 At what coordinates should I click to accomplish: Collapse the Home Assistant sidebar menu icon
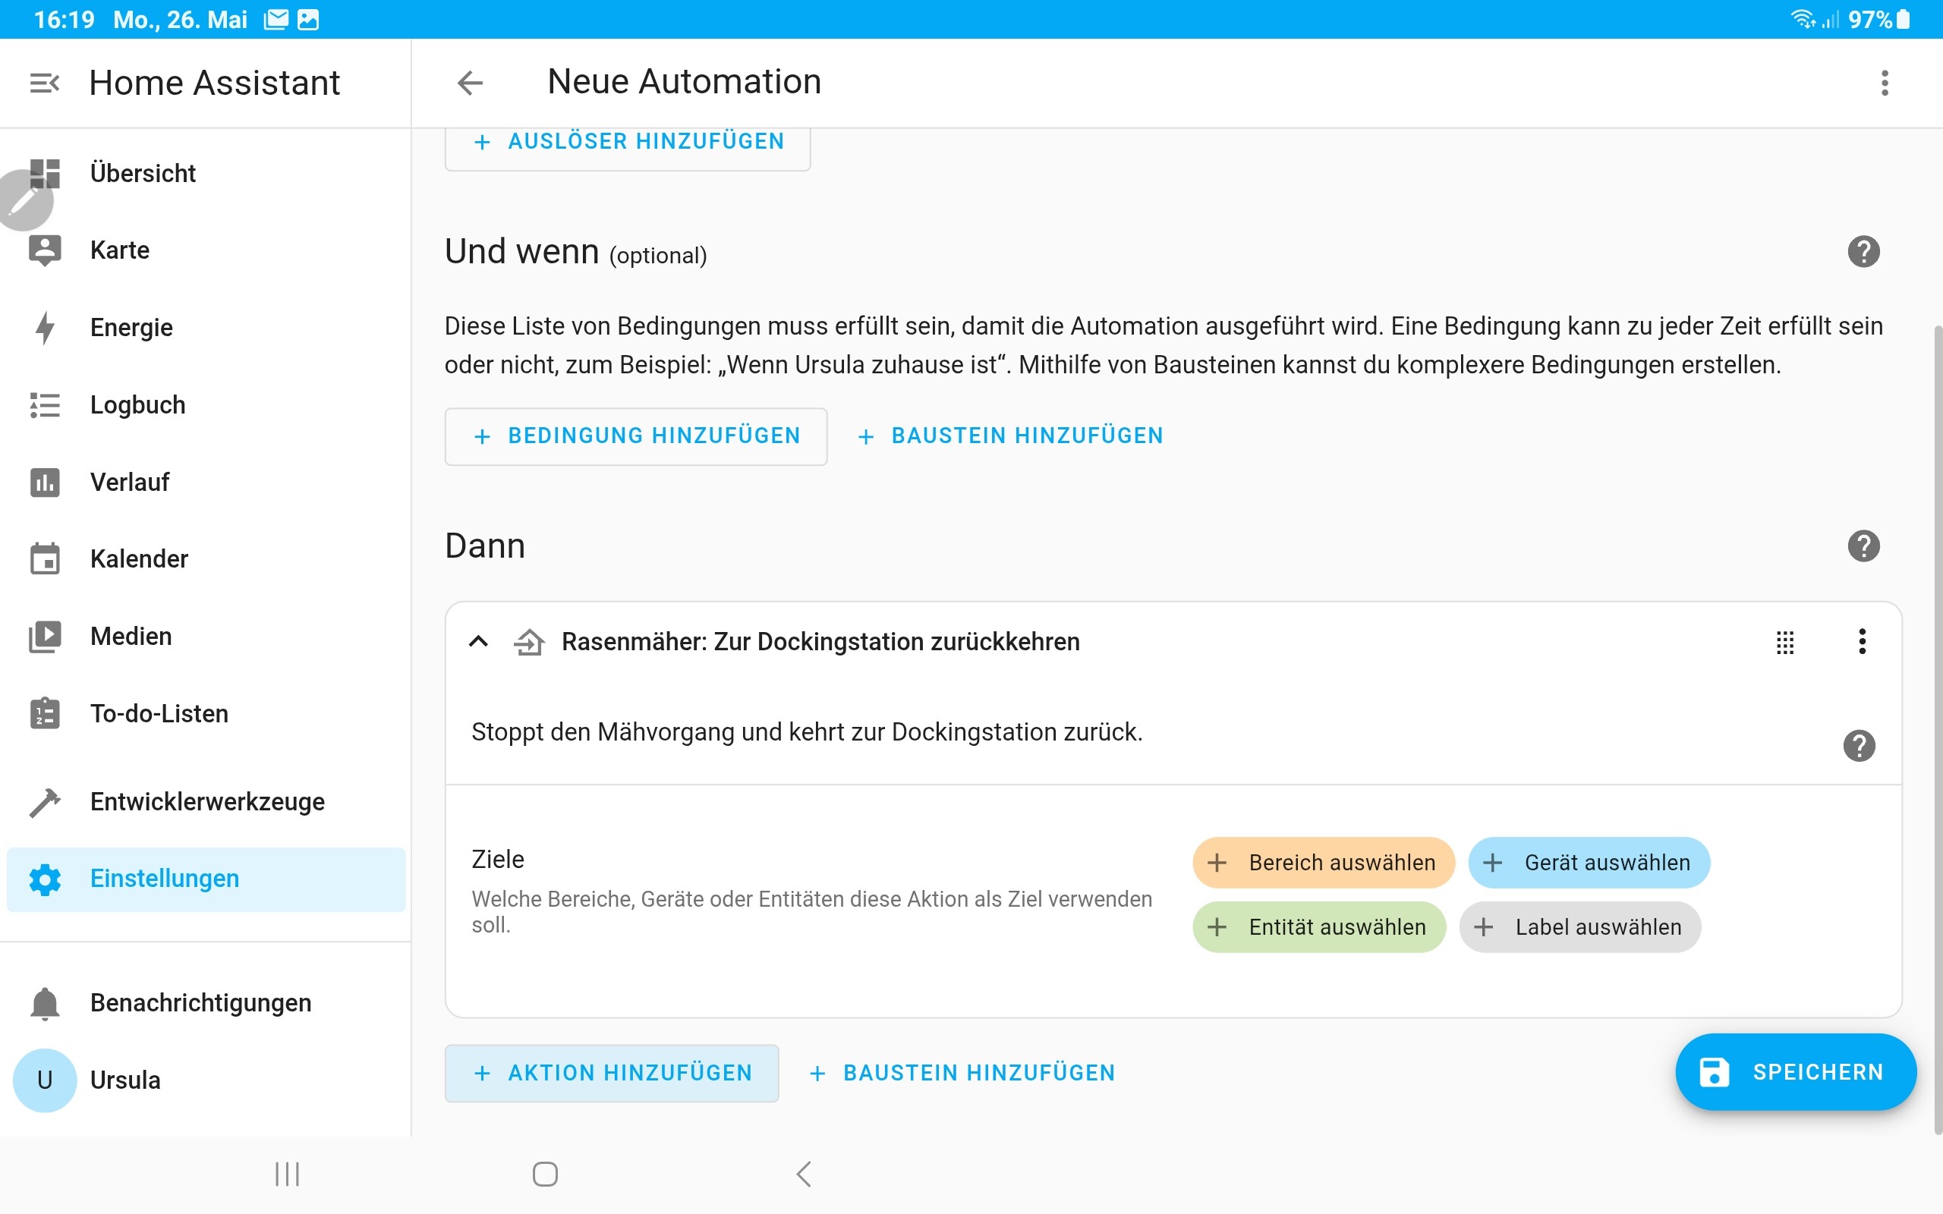pyautogui.click(x=44, y=83)
